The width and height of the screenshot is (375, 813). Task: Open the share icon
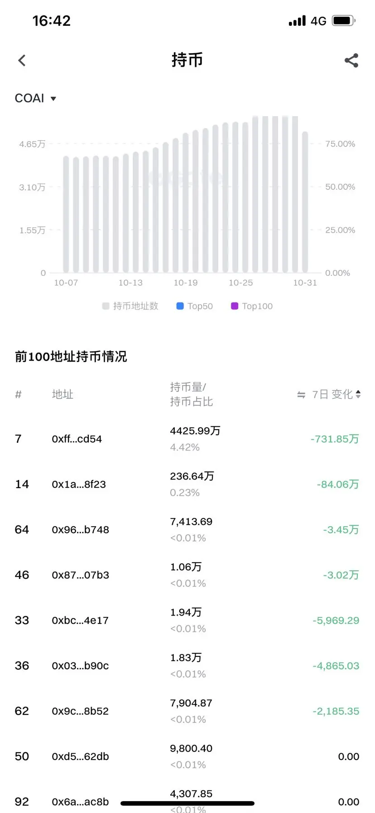point(351,60)
